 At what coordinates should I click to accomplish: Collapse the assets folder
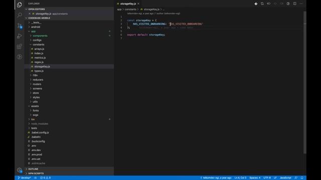tap(69, 106)
